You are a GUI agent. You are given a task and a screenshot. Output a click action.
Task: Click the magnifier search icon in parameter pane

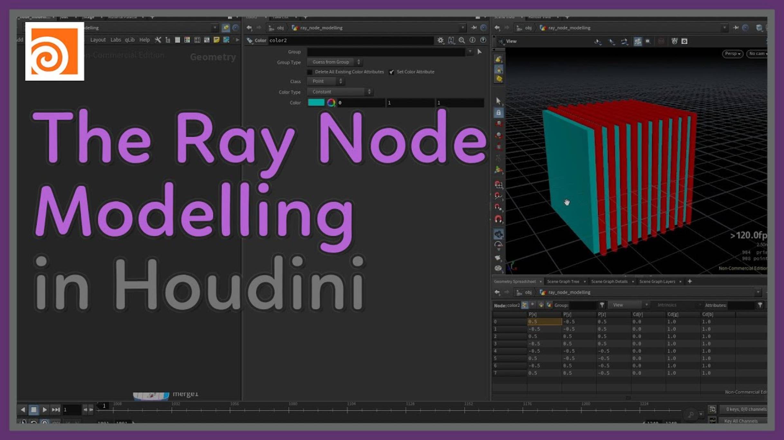(x=462, y=40)
